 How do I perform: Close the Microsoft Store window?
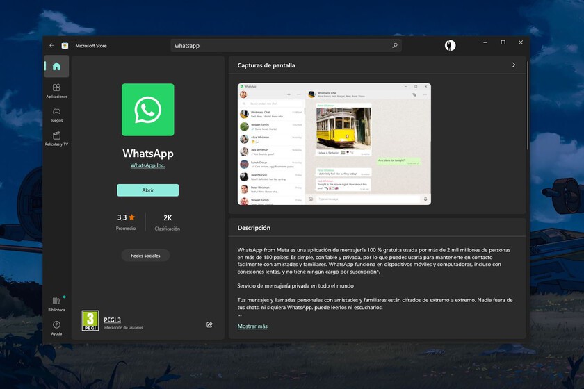click(x=521, y=42)
